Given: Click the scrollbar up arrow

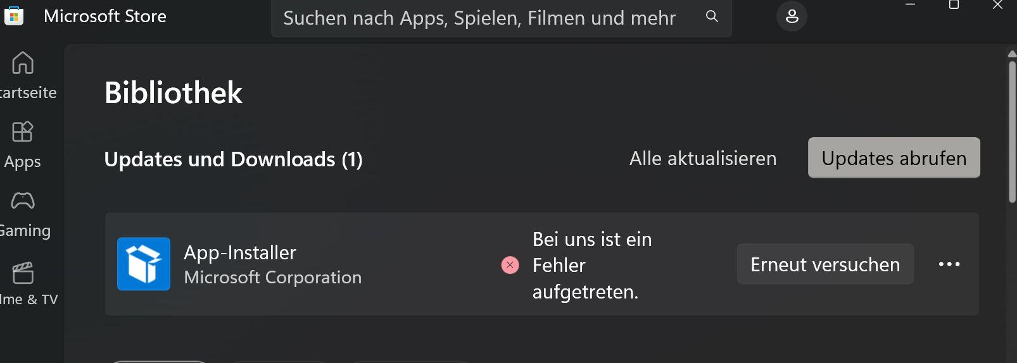Looking at the screenshot, I should click(x=1012, y=54).
